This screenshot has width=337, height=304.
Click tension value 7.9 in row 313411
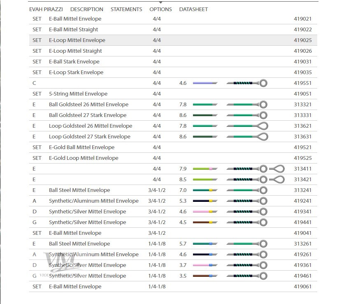point(183,169)
